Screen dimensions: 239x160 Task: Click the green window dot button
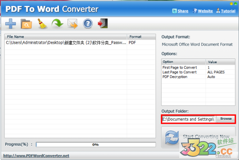(x=236, y=4)
